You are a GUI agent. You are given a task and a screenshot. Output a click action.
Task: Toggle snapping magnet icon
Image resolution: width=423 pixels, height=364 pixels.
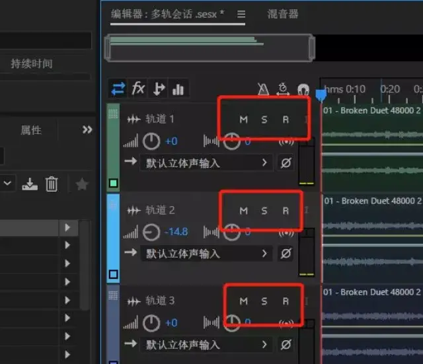click(x=303, y=90)
